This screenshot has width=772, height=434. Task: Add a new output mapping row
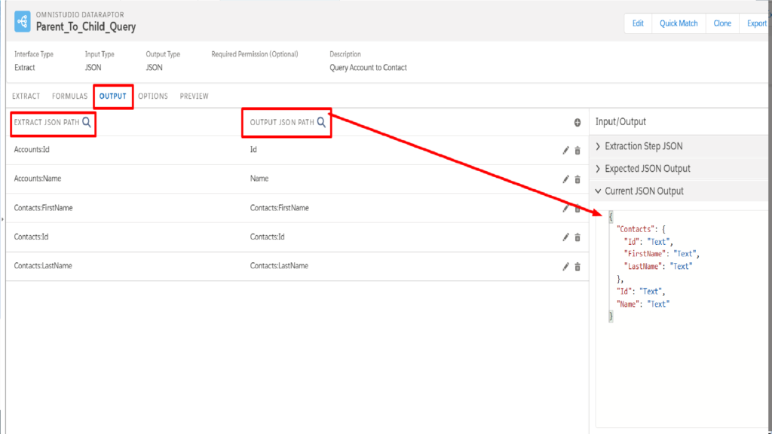pyautogui.click(x=577, y=123)
